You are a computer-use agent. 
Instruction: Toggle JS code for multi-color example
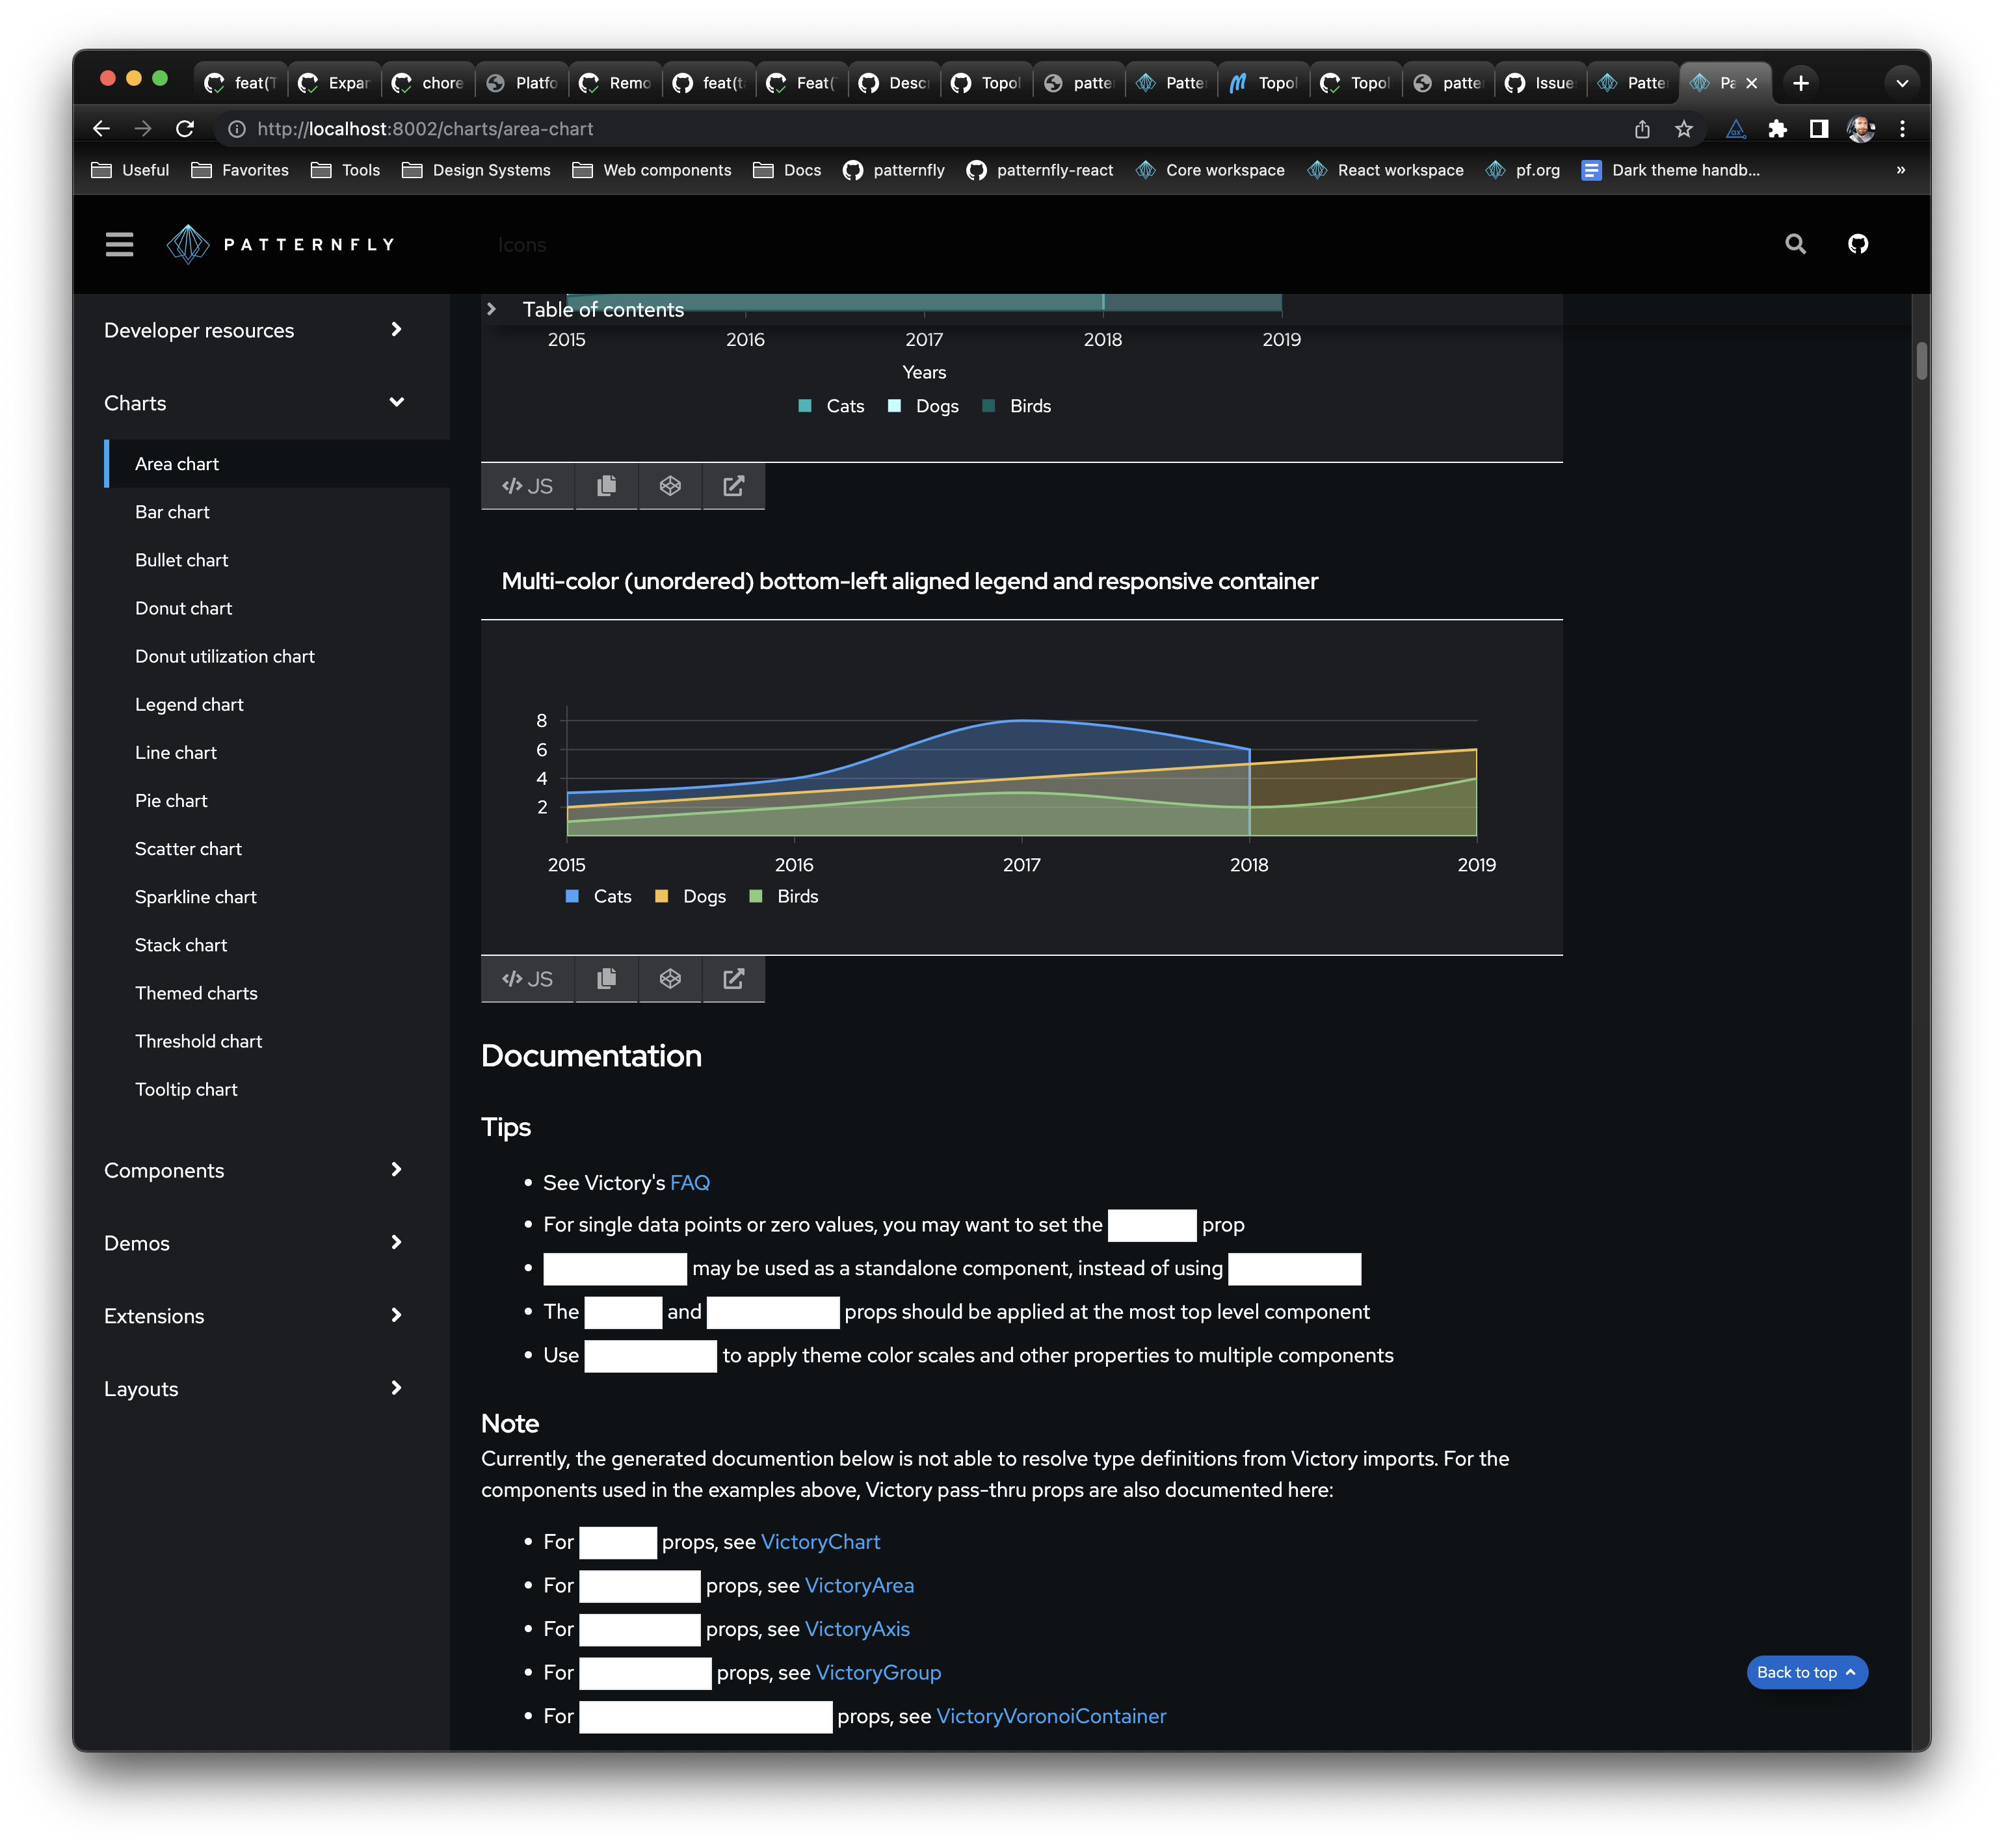point(528,979)
